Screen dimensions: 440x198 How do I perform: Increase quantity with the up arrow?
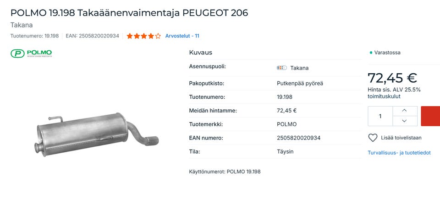(404, 111)
